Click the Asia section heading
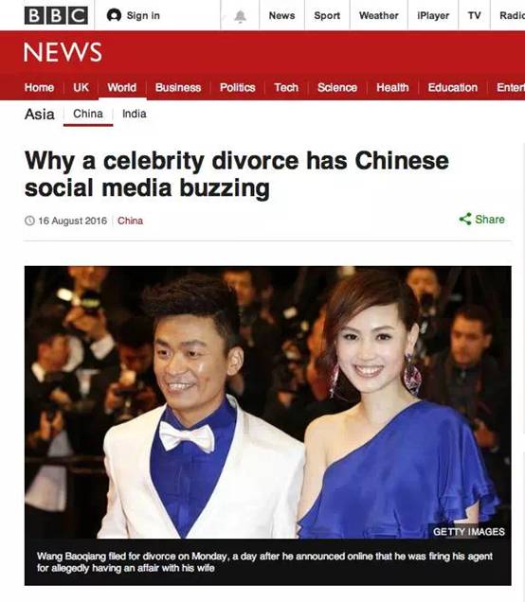The width and height of the screenshot is (525, 602). pos(39,114)
